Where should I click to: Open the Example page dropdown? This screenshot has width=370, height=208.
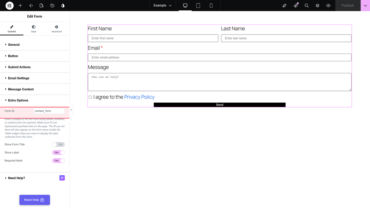click(162, 6)
